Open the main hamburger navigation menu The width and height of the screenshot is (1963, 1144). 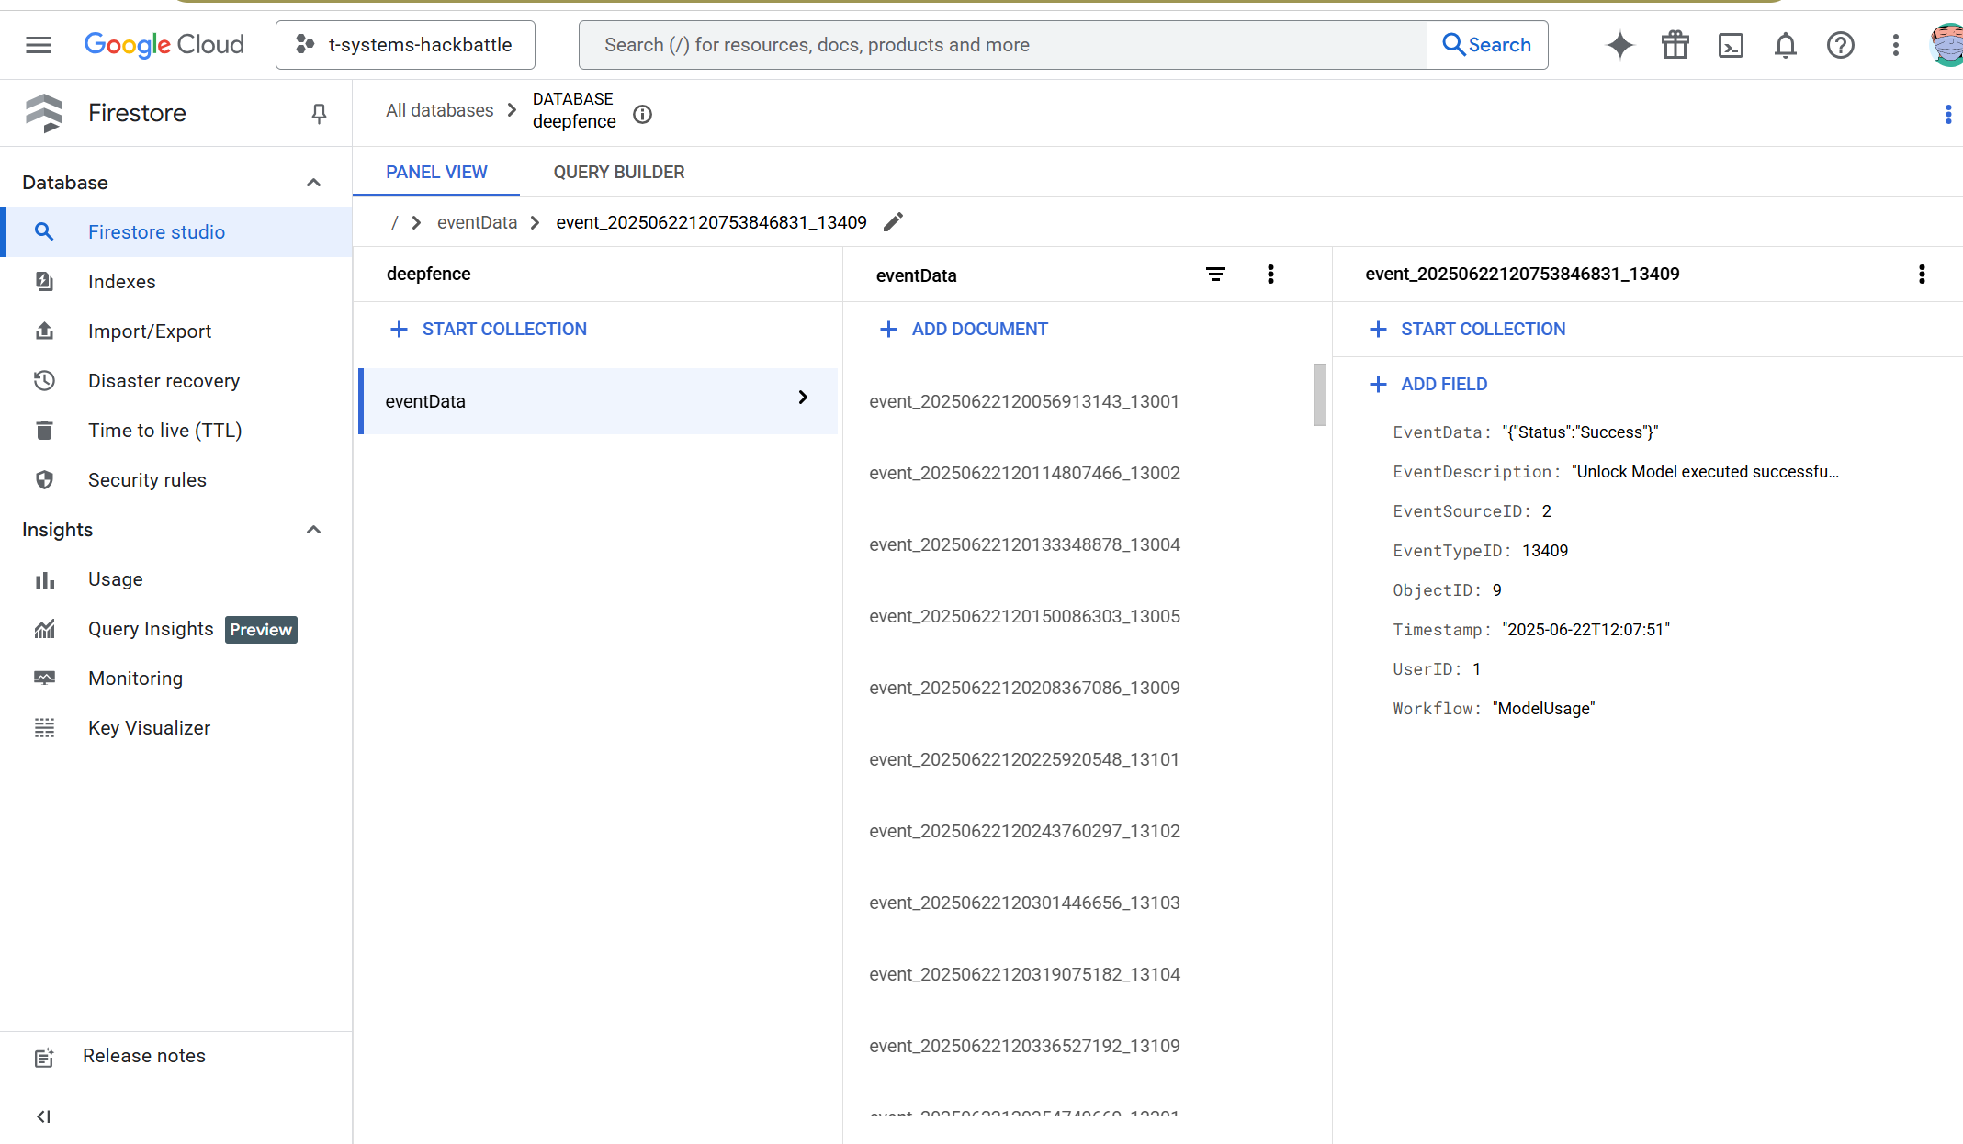(39, 45)
